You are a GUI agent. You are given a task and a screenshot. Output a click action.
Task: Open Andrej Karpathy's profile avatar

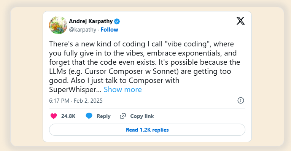(x=58, y=25)
